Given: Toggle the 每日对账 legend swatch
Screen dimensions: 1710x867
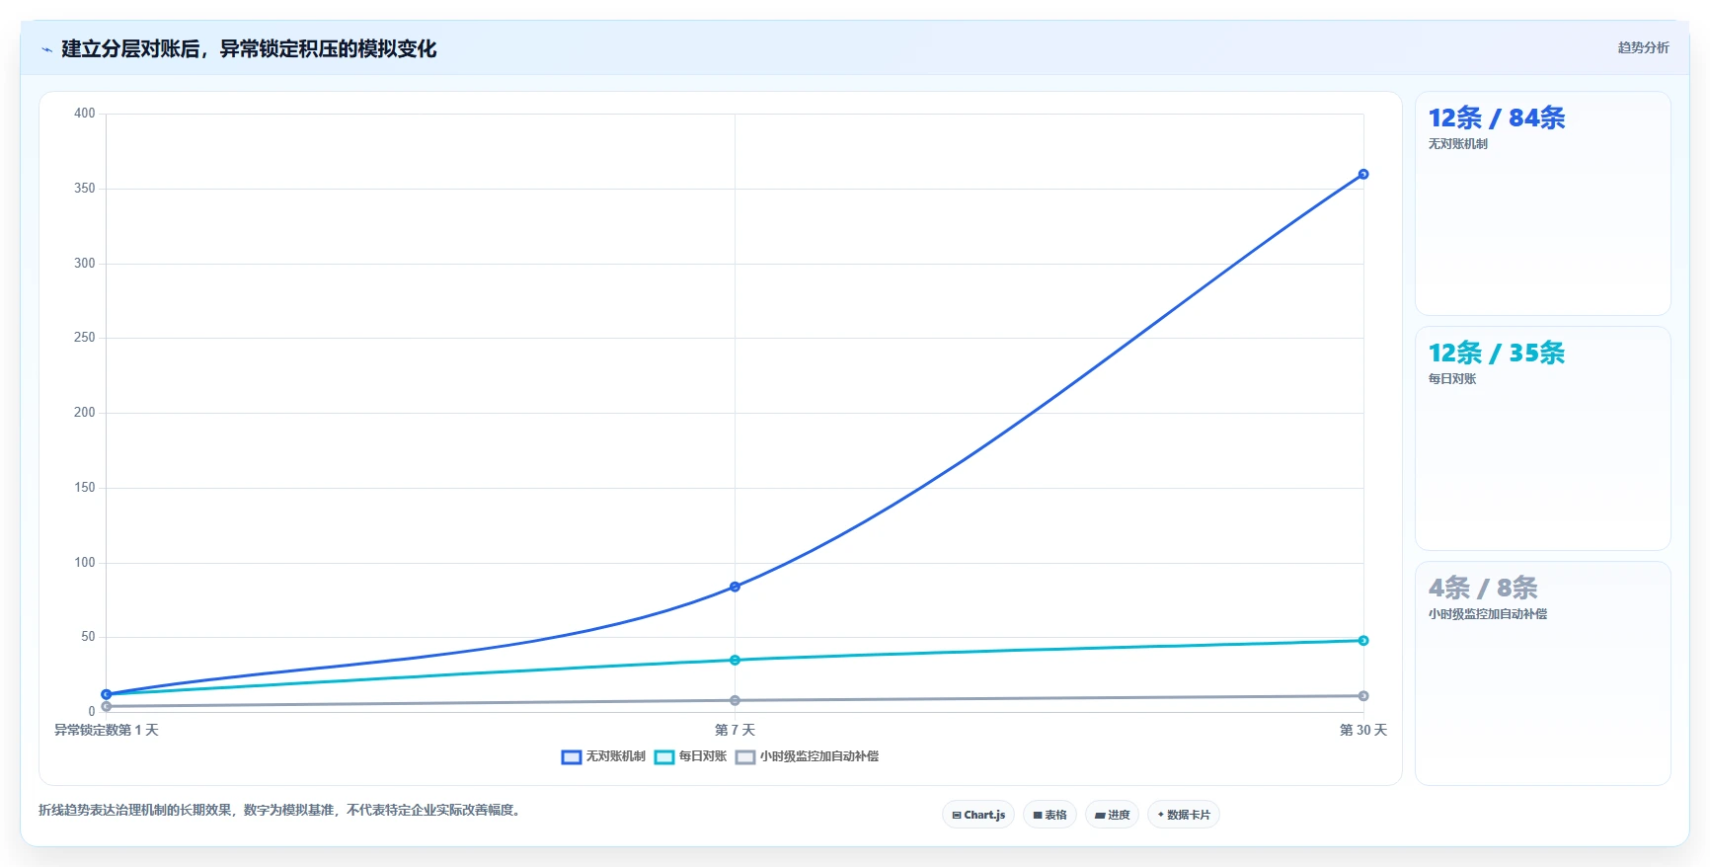Looking at the screenshot, I should [664, 757].
